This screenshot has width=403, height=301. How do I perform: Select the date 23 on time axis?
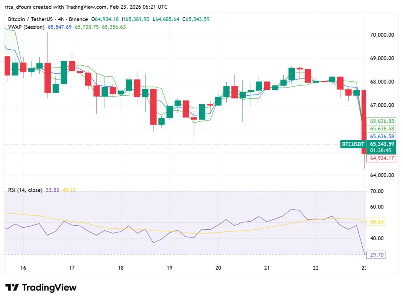364,268
